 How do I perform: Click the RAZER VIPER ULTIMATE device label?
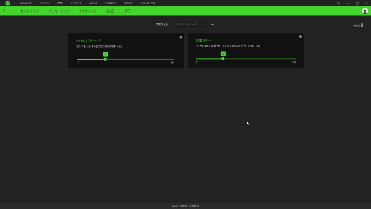click(185, 206)
